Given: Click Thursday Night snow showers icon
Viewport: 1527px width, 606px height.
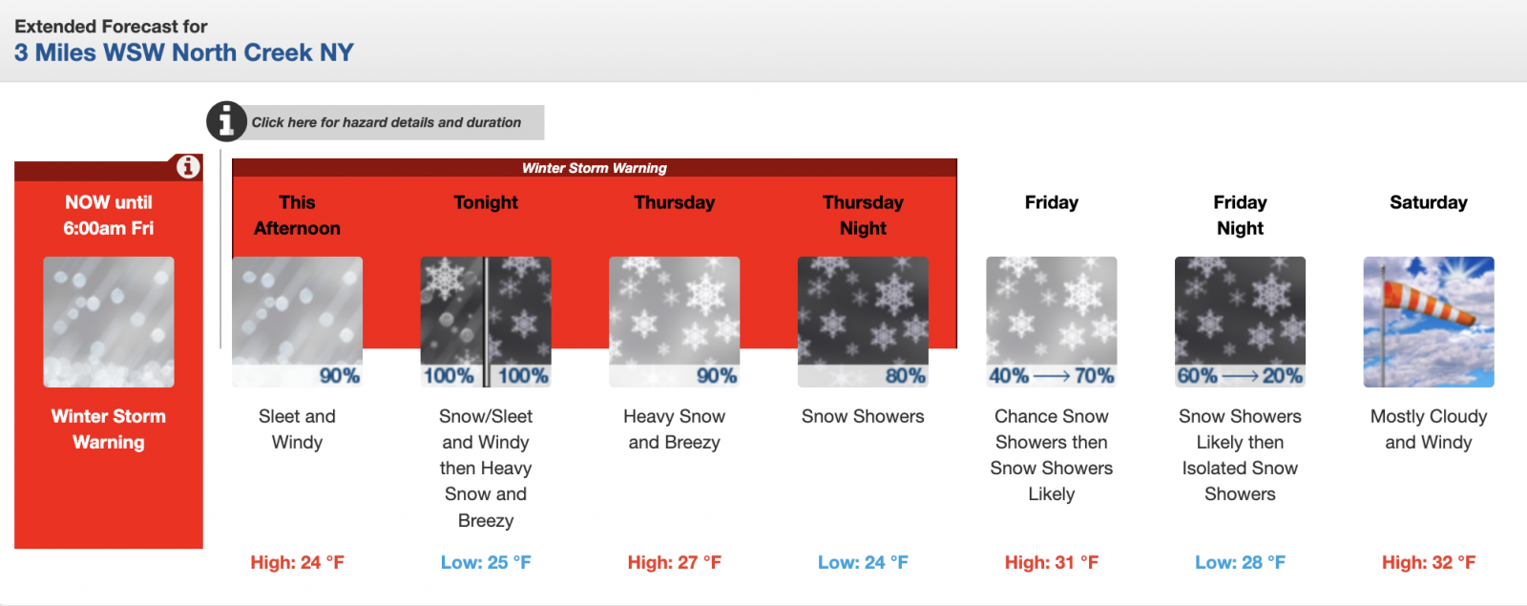Looking at the screenshot, I should [863, 322].
